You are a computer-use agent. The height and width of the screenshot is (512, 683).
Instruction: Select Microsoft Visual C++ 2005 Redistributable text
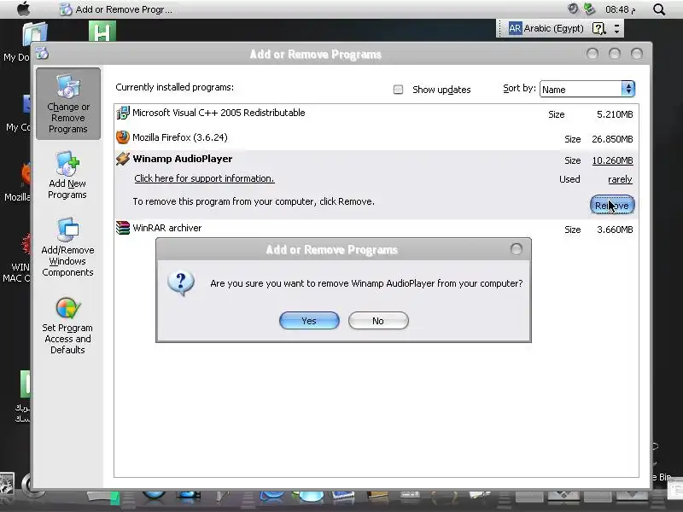[x=219, y=113]
